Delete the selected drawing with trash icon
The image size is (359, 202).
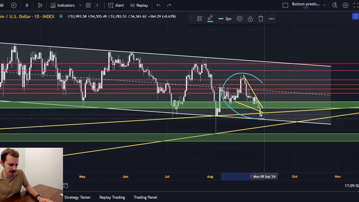tap(261, 19)
